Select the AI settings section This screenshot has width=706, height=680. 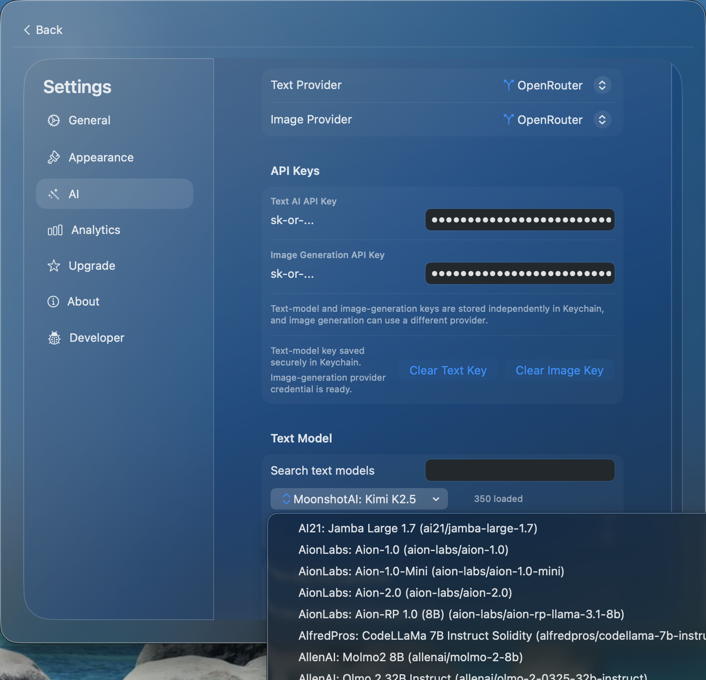click(x=115, y=194)
